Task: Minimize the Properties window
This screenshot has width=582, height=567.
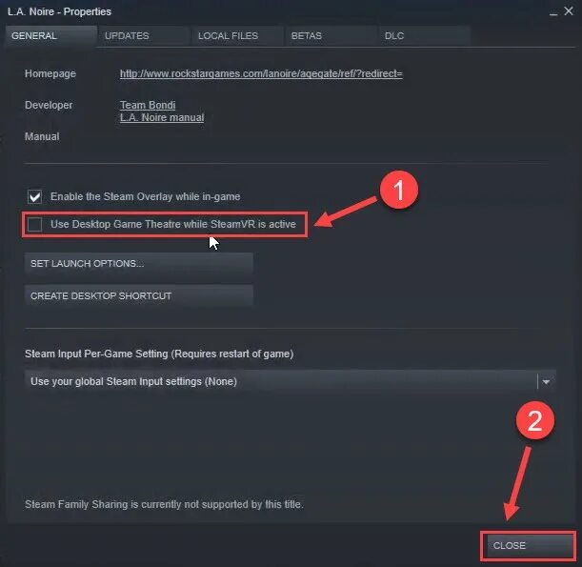Action: (x=553, y=12)
